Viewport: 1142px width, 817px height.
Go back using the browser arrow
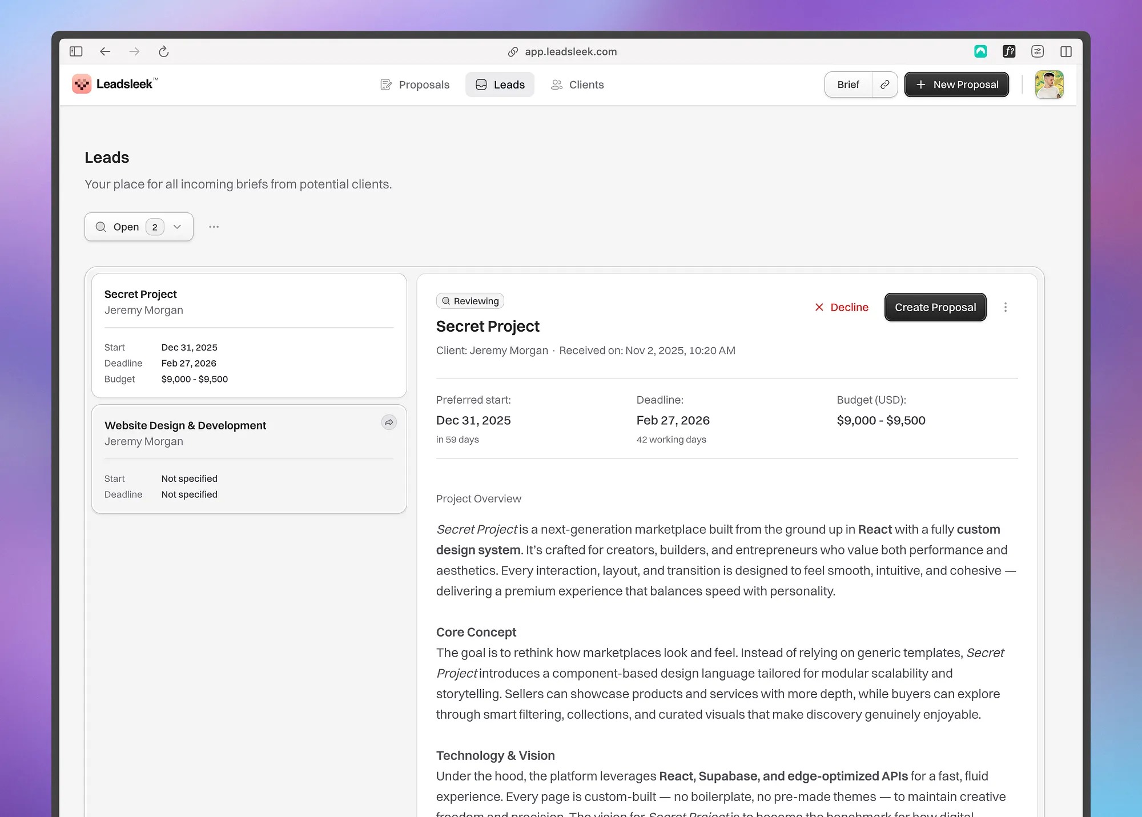coord(105,51)
